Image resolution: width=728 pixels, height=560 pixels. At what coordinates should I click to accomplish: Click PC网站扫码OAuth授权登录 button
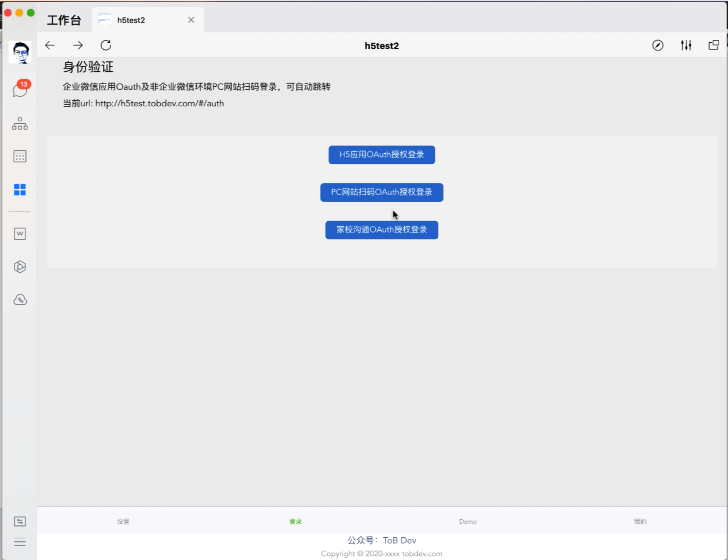point(382,192)
